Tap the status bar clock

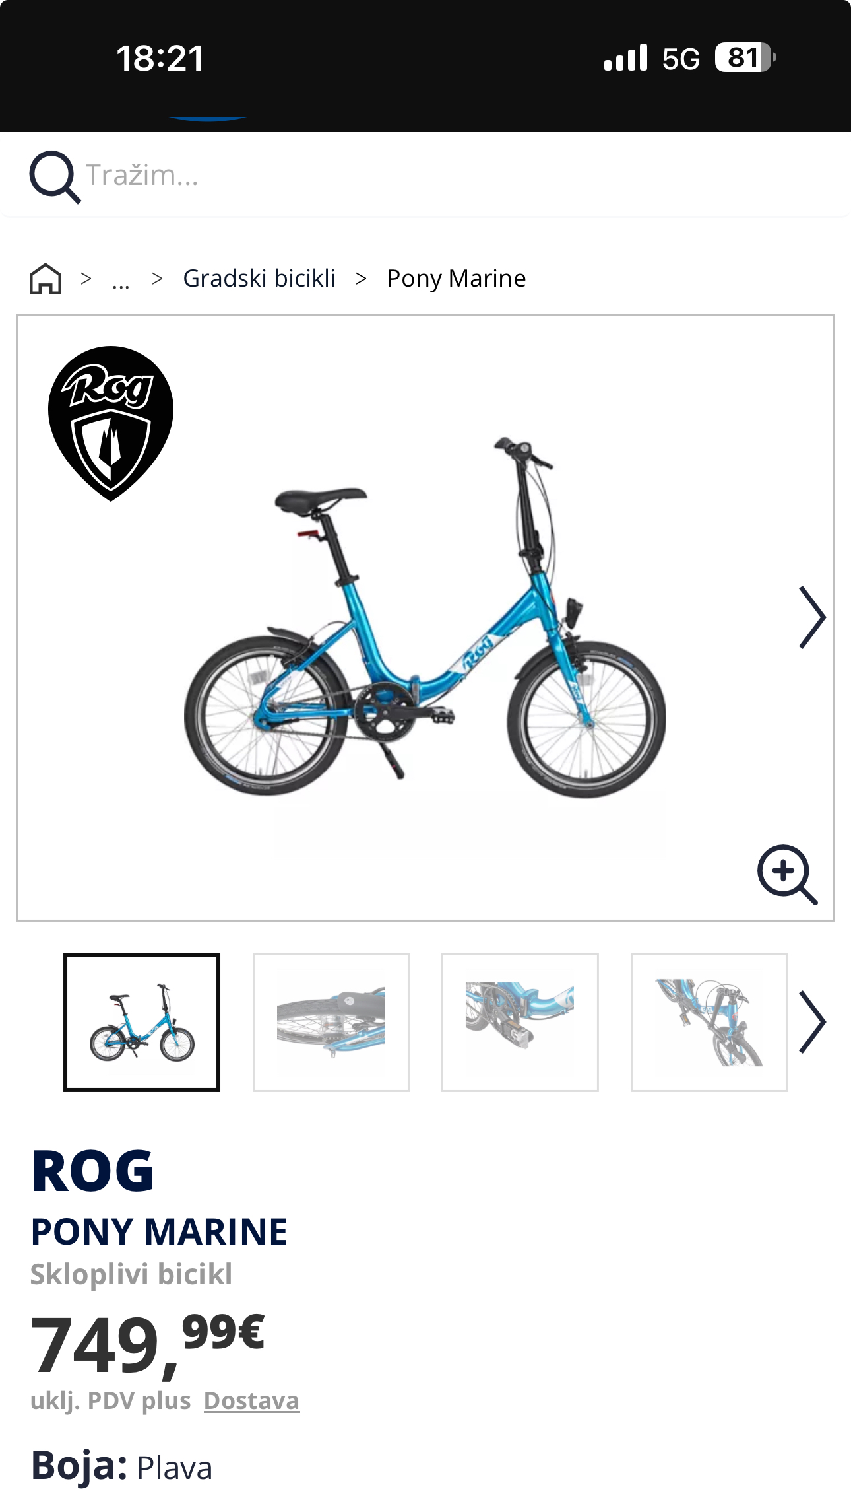point(160,58)
